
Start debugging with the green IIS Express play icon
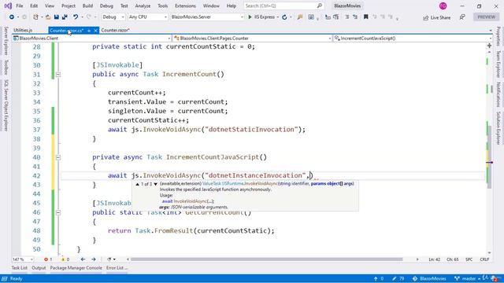pyautogui.click(x=250, y=17)
